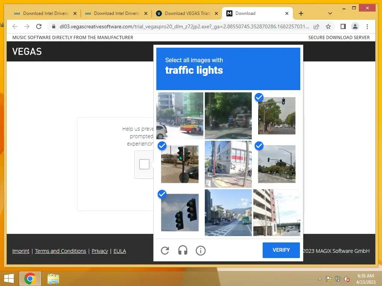Image resolution: width=382 pixels, height=286 pixels.
Task: Open the Chrome profile menu
Action: coord(355,26)
